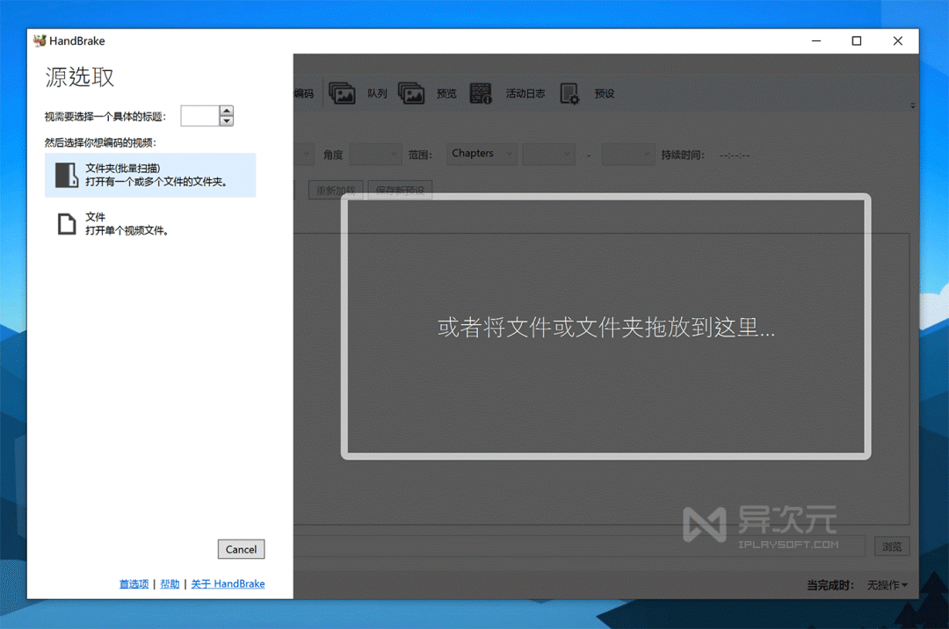Open the 帮助 help link
The width and height of the screenshot is (949, 629).
click(x=169, y=583)
